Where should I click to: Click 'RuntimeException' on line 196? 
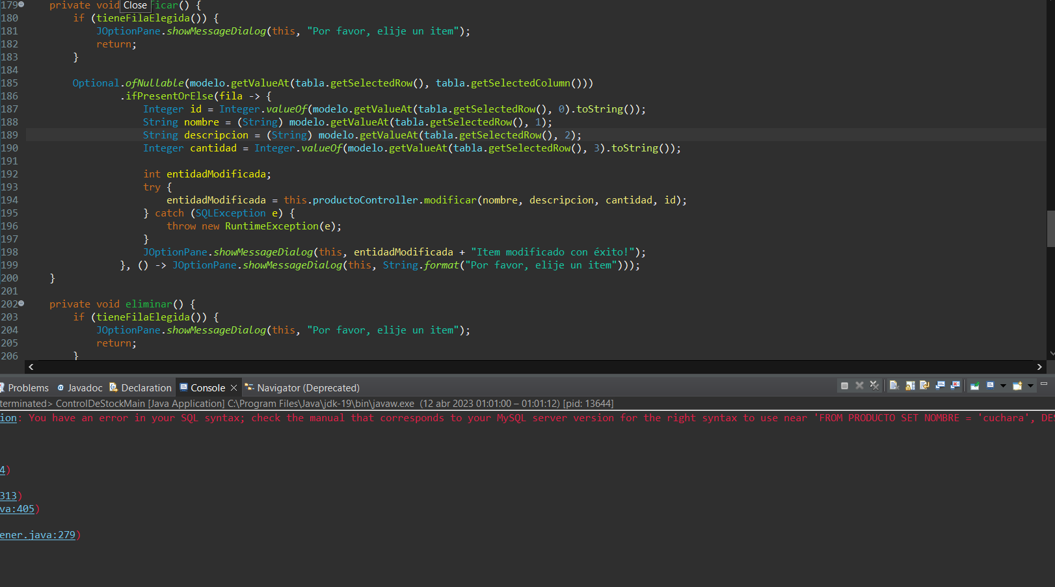click(x=272, y=226)
